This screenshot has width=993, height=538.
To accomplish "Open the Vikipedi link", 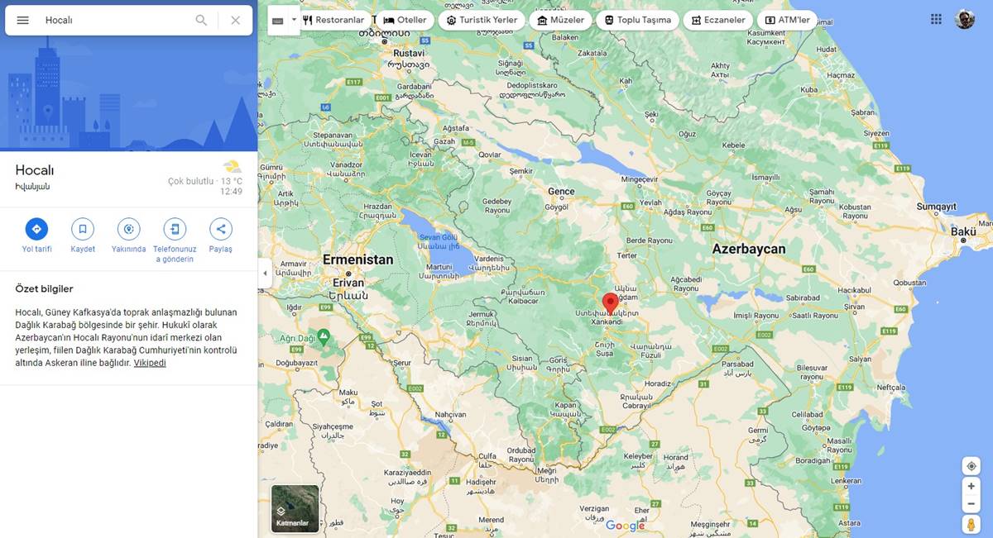I will [x=150, y=363].
